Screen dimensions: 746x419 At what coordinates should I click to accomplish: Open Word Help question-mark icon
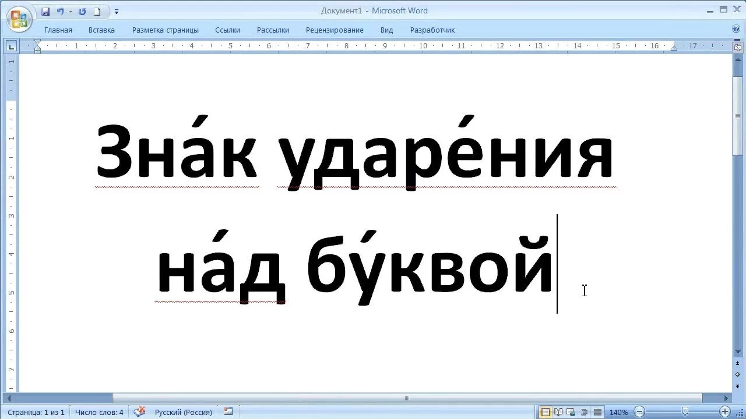point(736,29)
